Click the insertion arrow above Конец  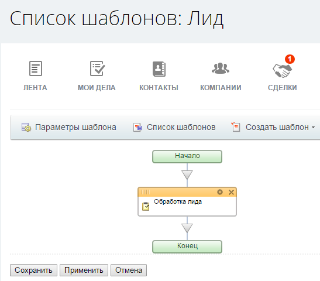(x=187, y=228)
